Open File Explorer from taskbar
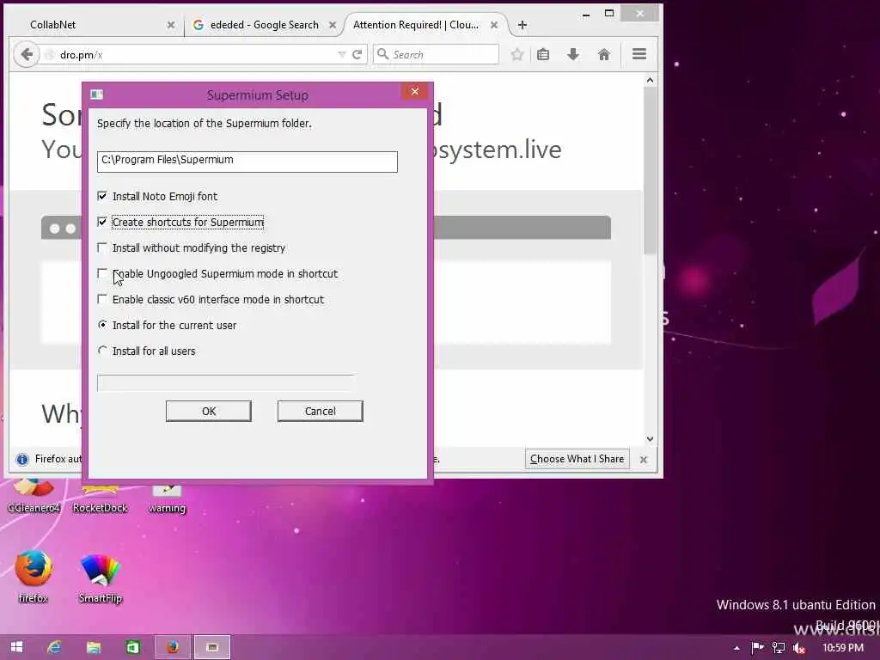This screenshot has height=660, width=880. point(93,647)
